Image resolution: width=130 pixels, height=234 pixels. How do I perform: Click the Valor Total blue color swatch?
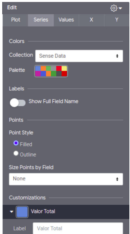(22, 212)
